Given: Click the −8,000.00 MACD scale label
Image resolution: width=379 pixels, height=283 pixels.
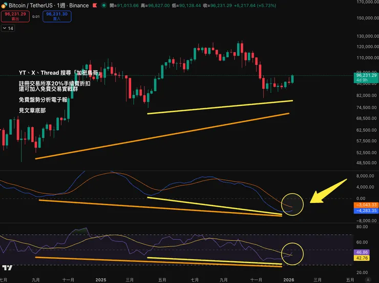Looking at the screenshot, I should [366, 220].
